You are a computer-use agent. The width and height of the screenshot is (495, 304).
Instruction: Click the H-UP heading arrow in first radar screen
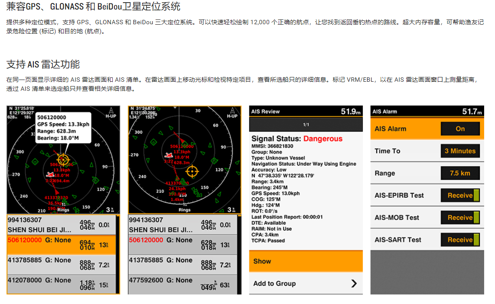click(112, 112)
